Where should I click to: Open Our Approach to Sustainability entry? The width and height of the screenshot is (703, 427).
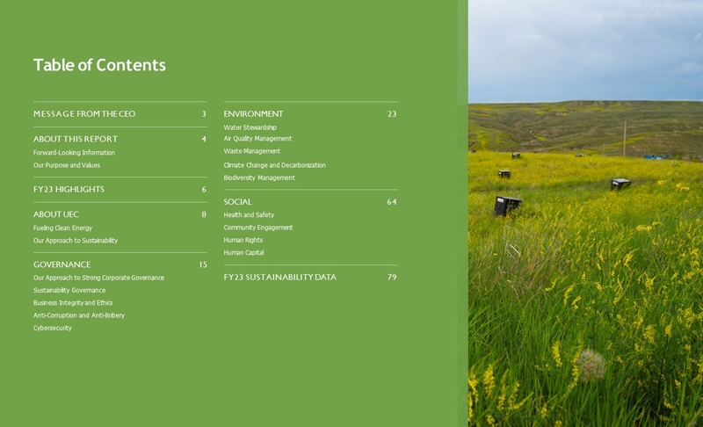coord(76,241)
